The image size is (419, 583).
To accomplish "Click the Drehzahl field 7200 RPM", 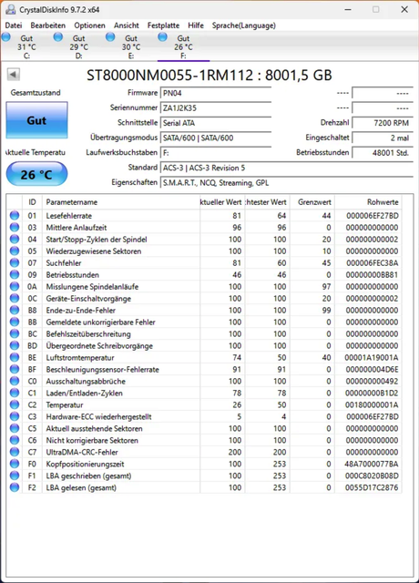I will 383,123.
